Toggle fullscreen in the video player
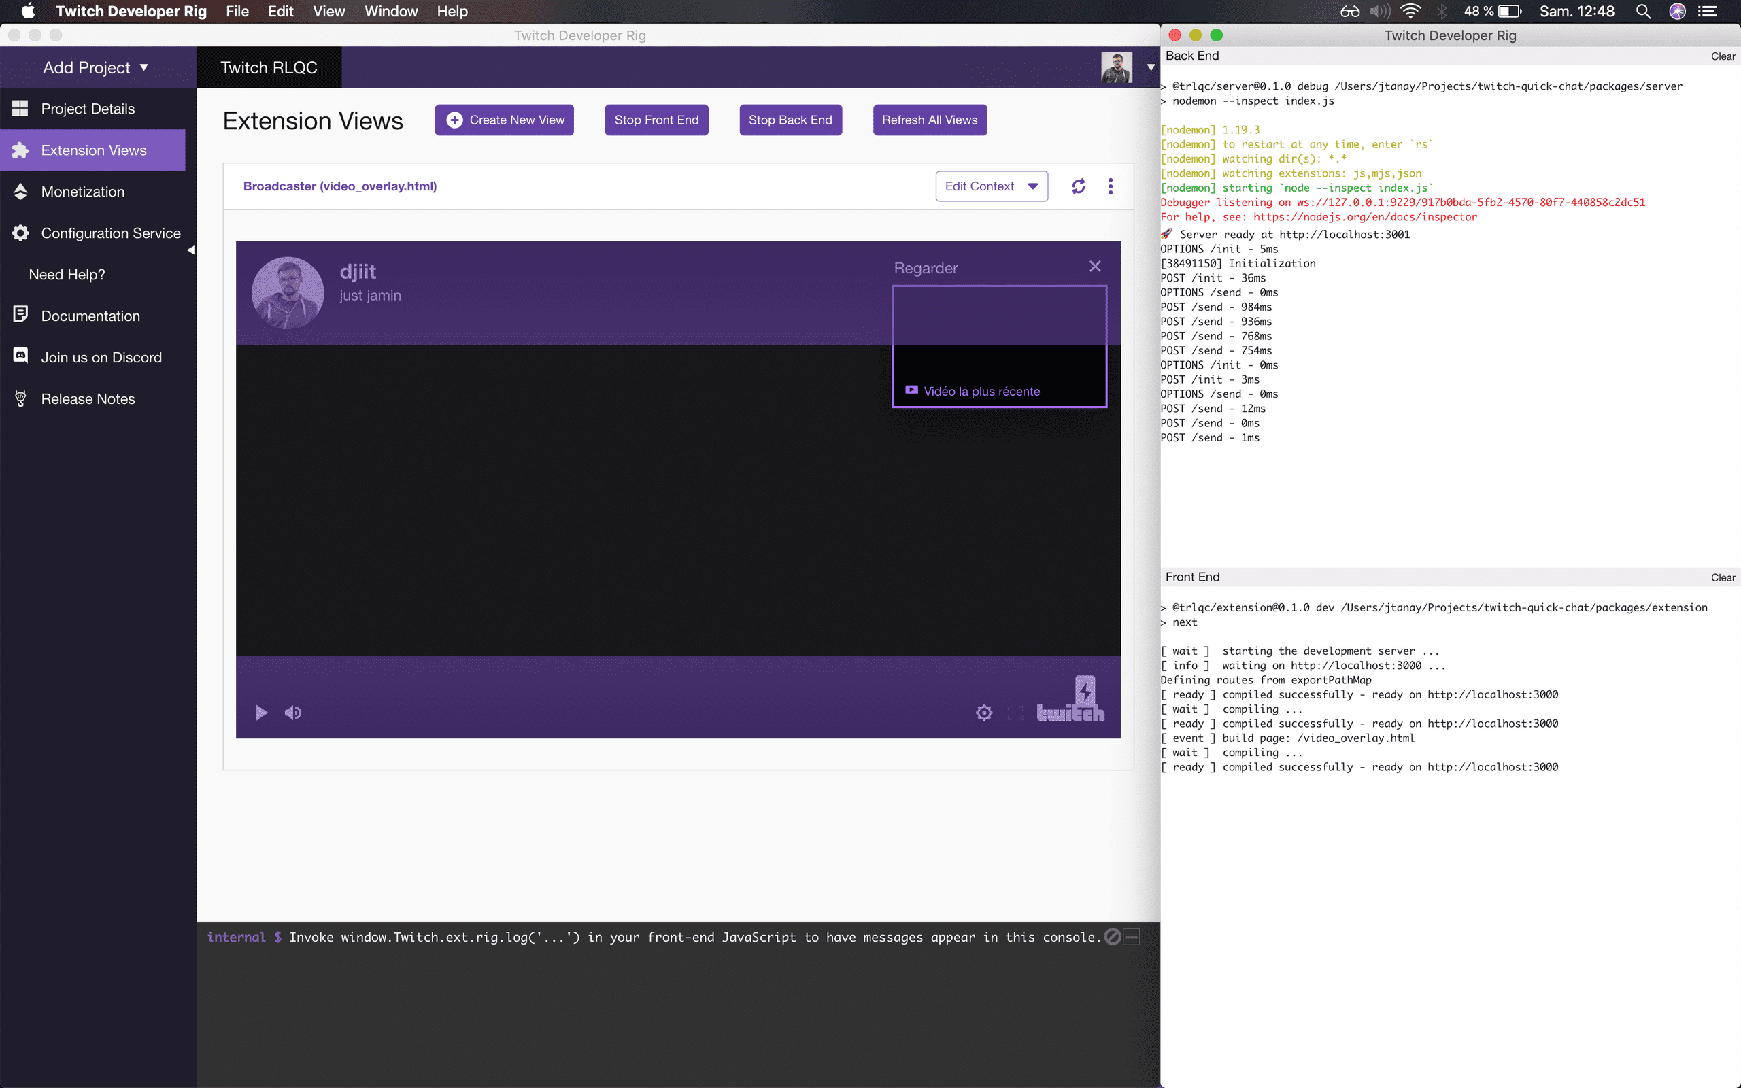The image size is (1741, 1088). [1015, 713]
